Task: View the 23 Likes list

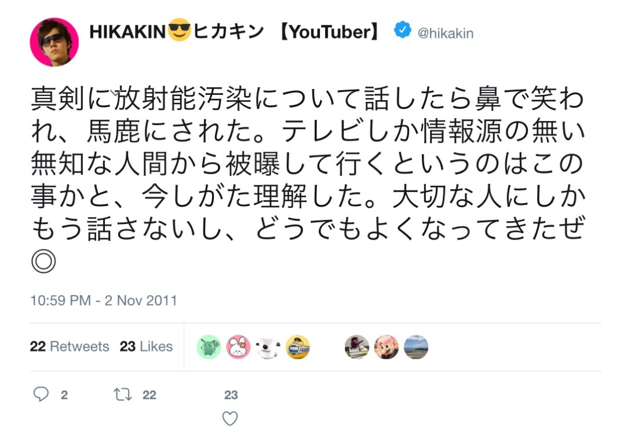Action: point(146,347)
